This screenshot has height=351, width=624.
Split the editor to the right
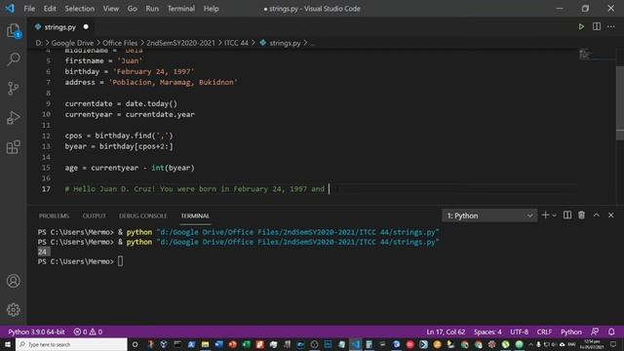point(596,26)
